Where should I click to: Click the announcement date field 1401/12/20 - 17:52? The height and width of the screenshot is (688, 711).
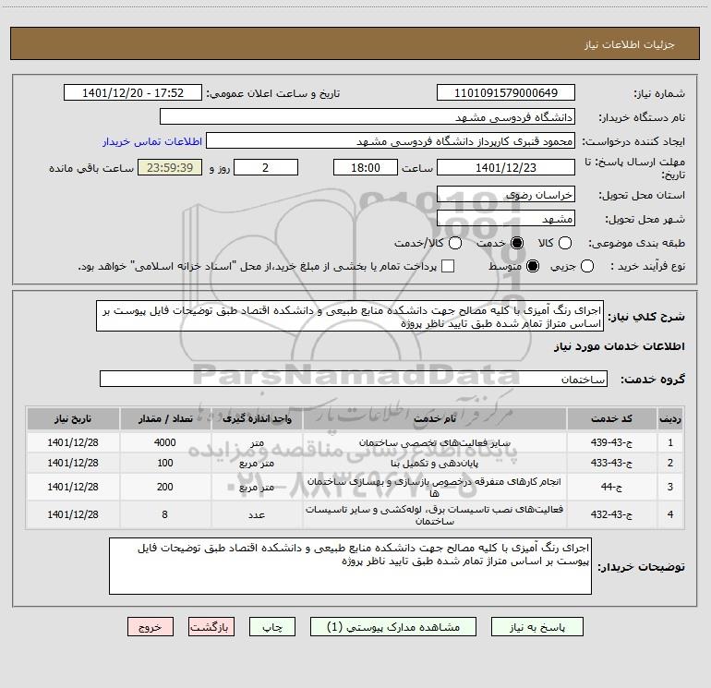[x=133, y=92]
